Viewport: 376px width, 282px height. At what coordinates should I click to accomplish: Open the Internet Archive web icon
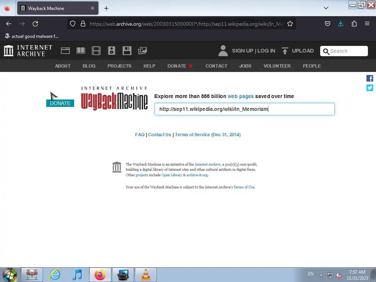point(65,51)
